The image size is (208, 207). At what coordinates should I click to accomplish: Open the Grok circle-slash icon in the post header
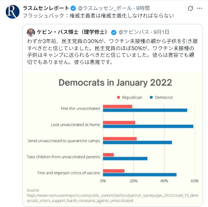pos(190,8)
